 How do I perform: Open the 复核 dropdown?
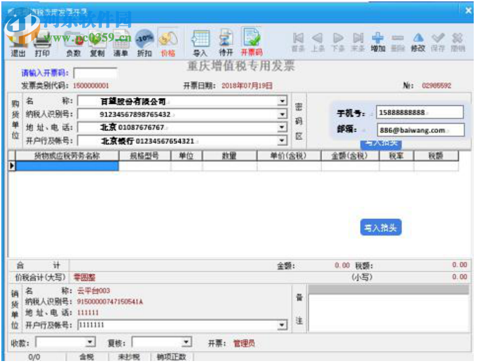coord(186,342)
